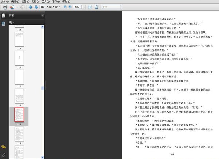Click the zoom in plus button
The width and height of the screenshot is (219, 159).
click(x=70, y=7)
